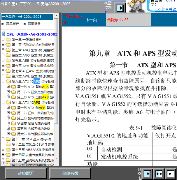This screenshot has width=177, height=180.
Task: Select 第一节 ATX 和APS 型发 under chapter ten
Action: point(35,108)
